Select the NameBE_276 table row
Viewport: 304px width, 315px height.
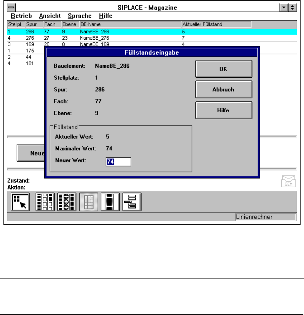(x=152, y=38)
